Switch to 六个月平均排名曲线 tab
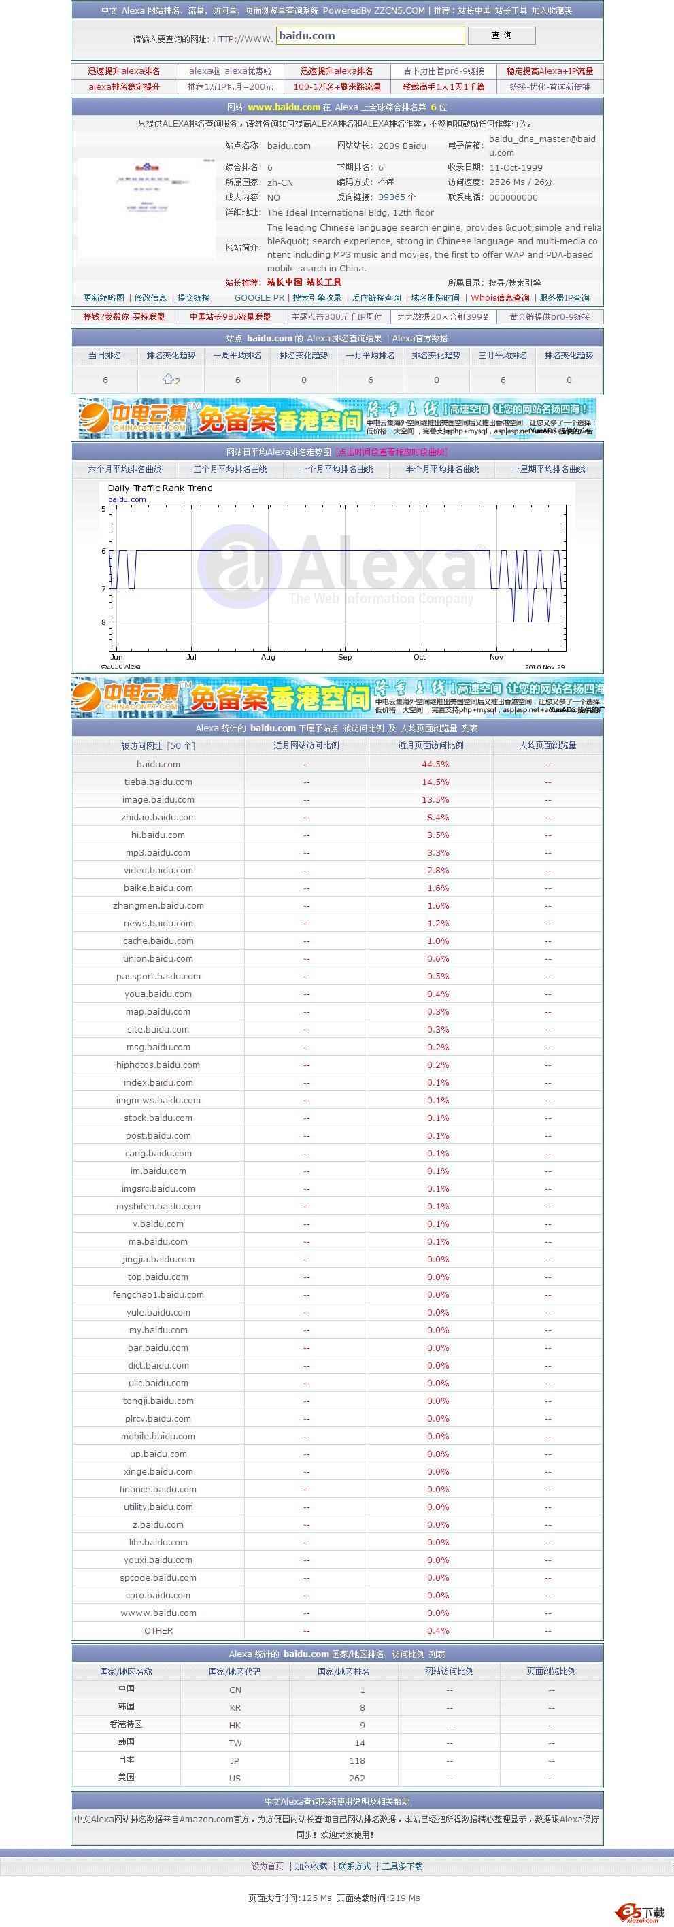674x1927 pixels. (x=125, y=469)
